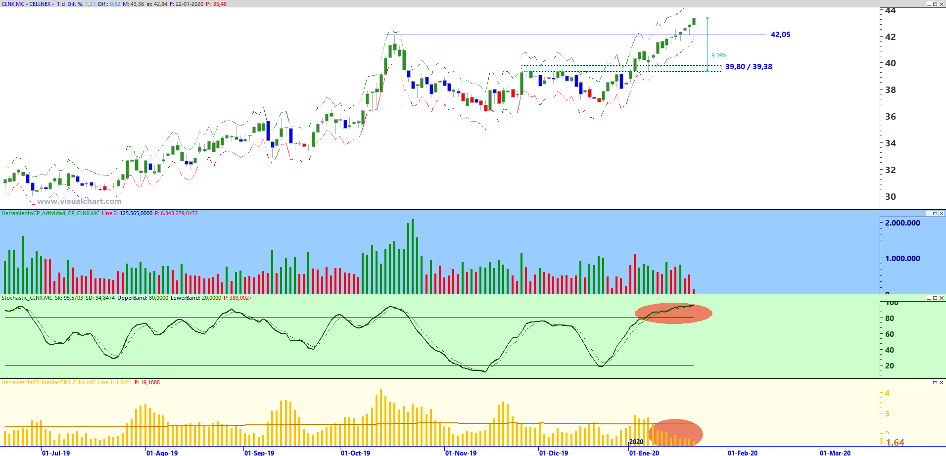Click the 'P: 389,0027' stochastic parameter
Image resolution: width=946 pixels, height=456 pixels.
pyautogui.click(x=237, y=298)
